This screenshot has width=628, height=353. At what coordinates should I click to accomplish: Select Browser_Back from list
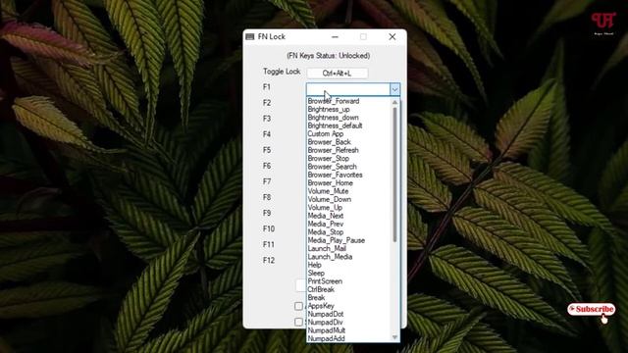329,142
